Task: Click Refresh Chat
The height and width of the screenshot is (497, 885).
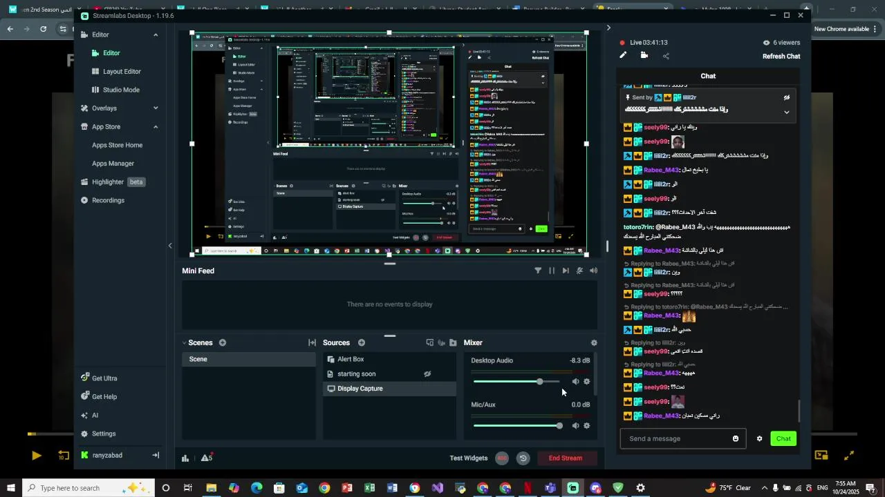Action: 781,57
